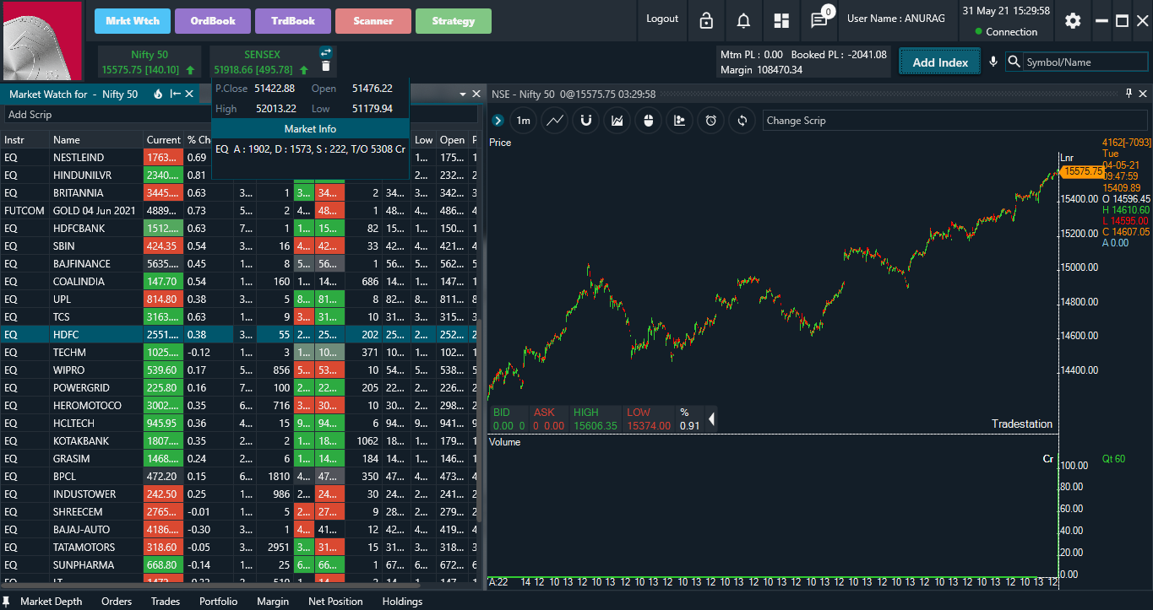Screen dimensions: 1153x610
Task: Click COALINDIA current price 147.70
Action: [163, 281]
